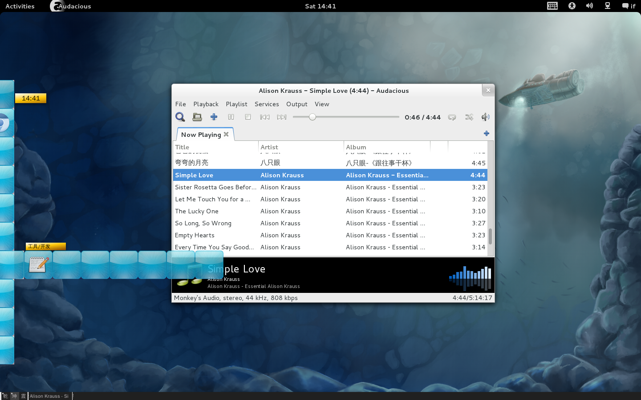Click the 3:10 duration cell
641x400 pixels.
[479, 211]
